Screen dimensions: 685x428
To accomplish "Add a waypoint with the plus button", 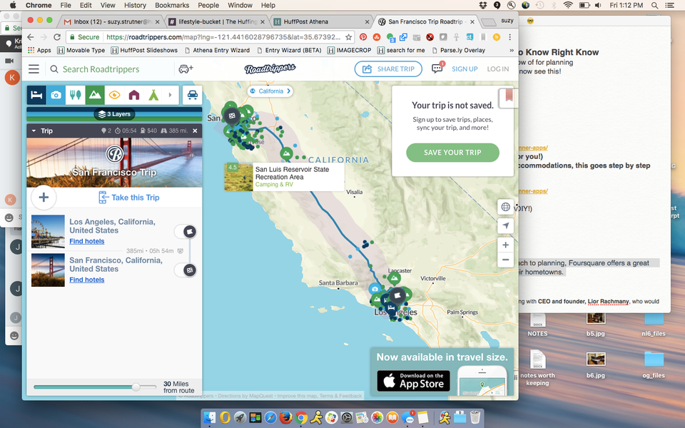I will 44,198.
